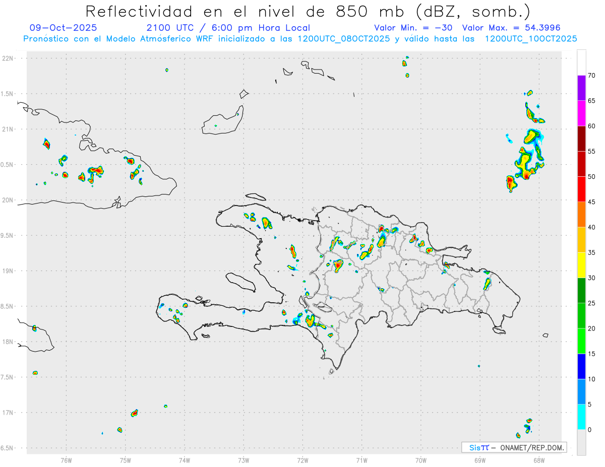
Task: Click the cyan 0–5 dBZ colorbar segment
Action: 582,417
